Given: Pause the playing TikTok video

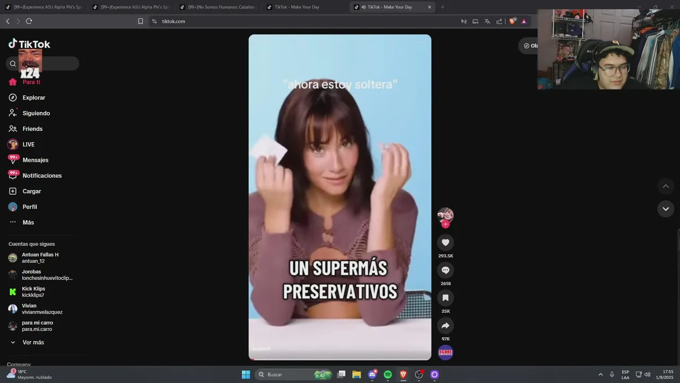Looking at the screenshot, I should point(340,197).
